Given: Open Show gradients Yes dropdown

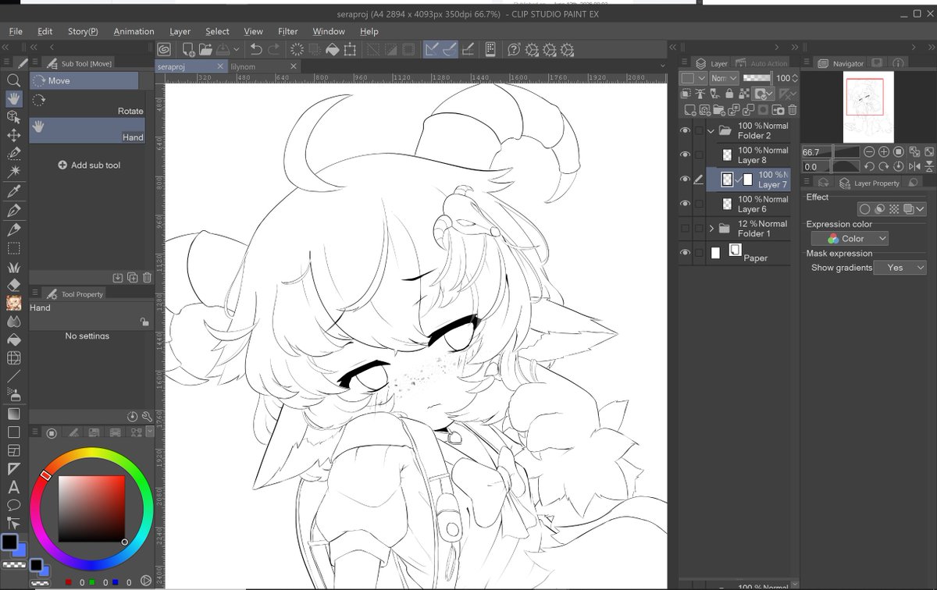Looking at the screenshot, I should 900,268.
